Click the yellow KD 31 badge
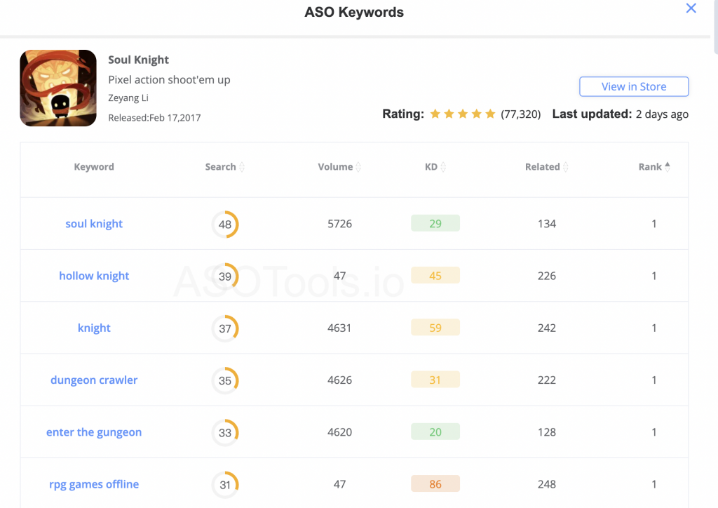The width and height of the screenshot is (718, 508). (x=435, y=380)
